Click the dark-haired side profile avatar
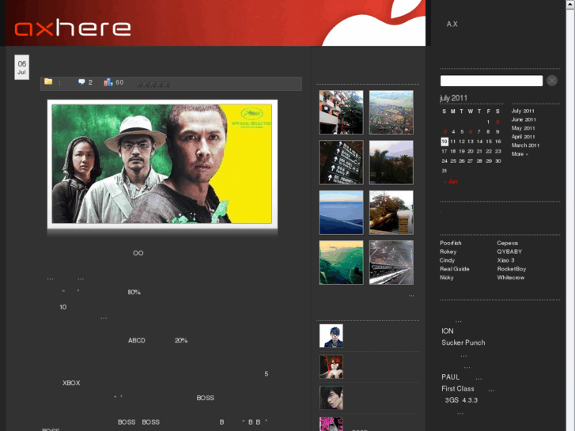Screen dimensions: 575x431 pos(331,398)
